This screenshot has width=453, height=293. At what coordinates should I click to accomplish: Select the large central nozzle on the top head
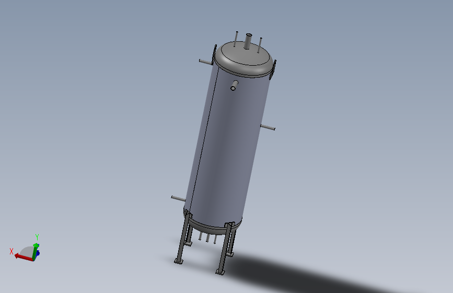tap(248, 42)
